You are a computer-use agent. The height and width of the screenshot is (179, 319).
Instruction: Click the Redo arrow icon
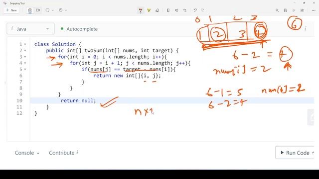(x=203, y=10)
